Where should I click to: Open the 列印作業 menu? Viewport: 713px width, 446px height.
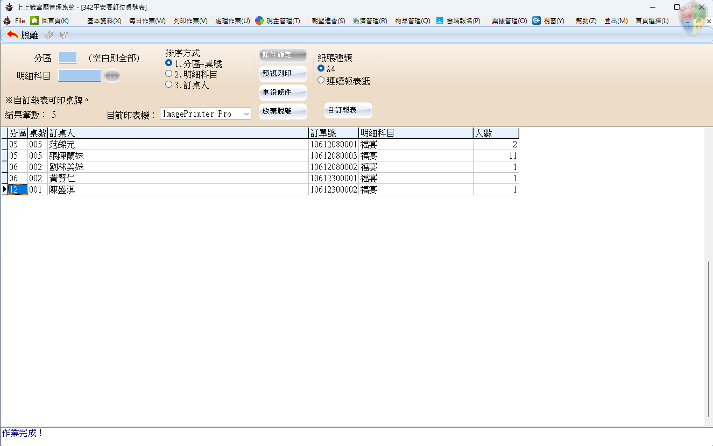(190, 20)
